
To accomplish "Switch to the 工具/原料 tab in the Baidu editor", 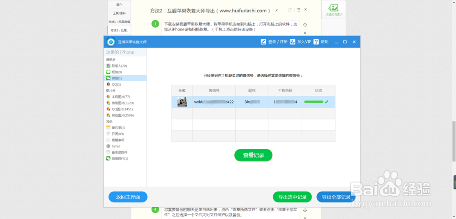I will (119, 13).
